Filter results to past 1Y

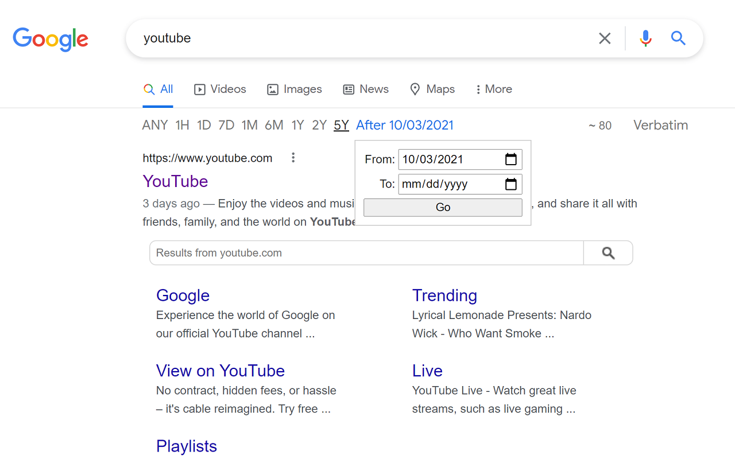coord(297,125)
